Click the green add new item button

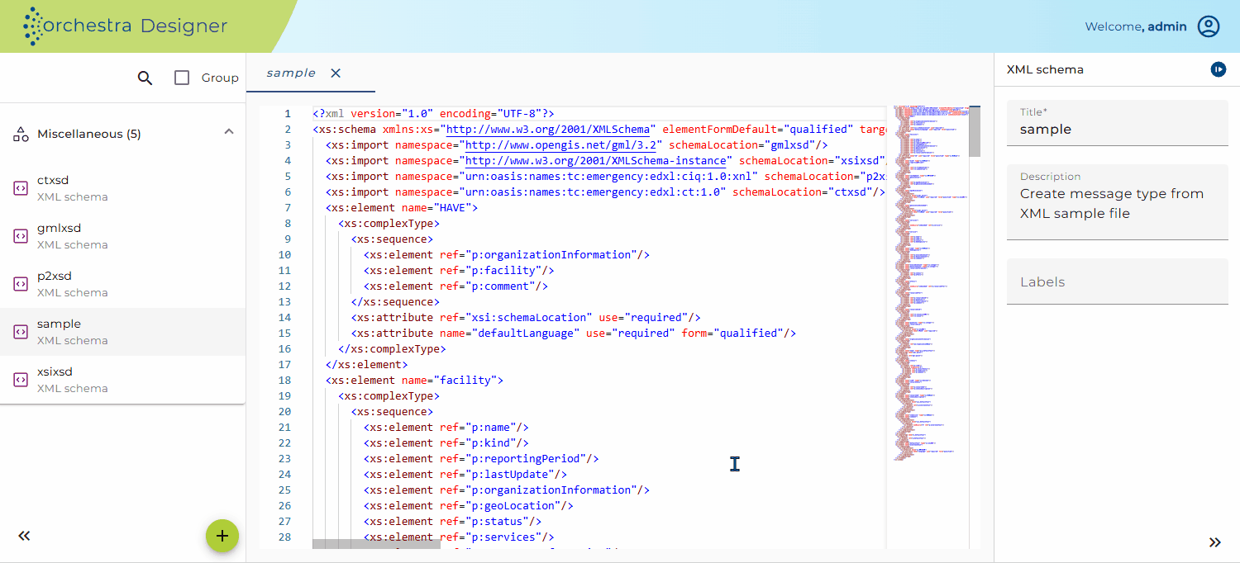click(222, 536)
